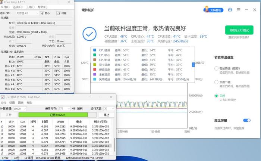Click the CPU核心 green legend swatch
261x161 pixels.
tap(95, 55)
